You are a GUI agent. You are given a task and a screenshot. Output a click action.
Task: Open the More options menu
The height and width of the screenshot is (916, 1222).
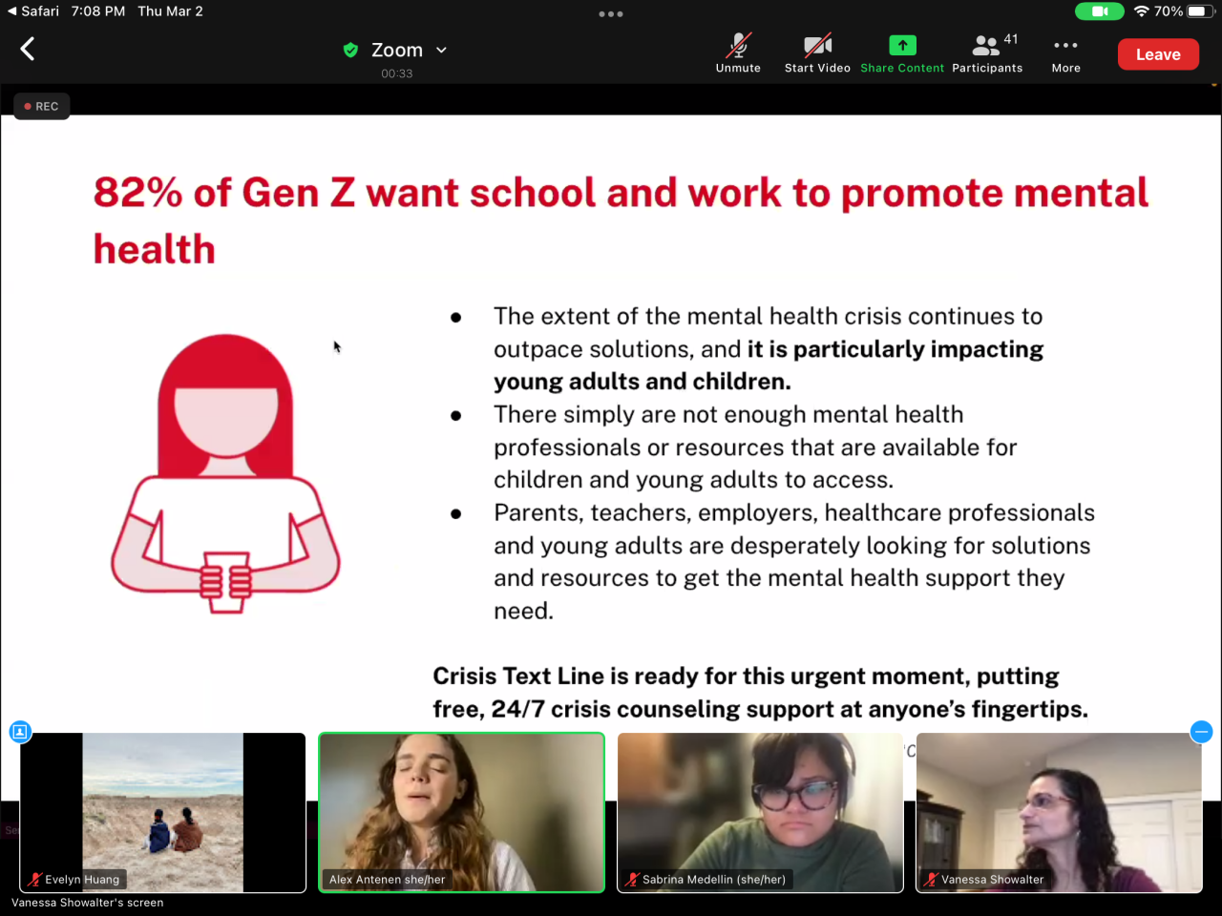1066,53
